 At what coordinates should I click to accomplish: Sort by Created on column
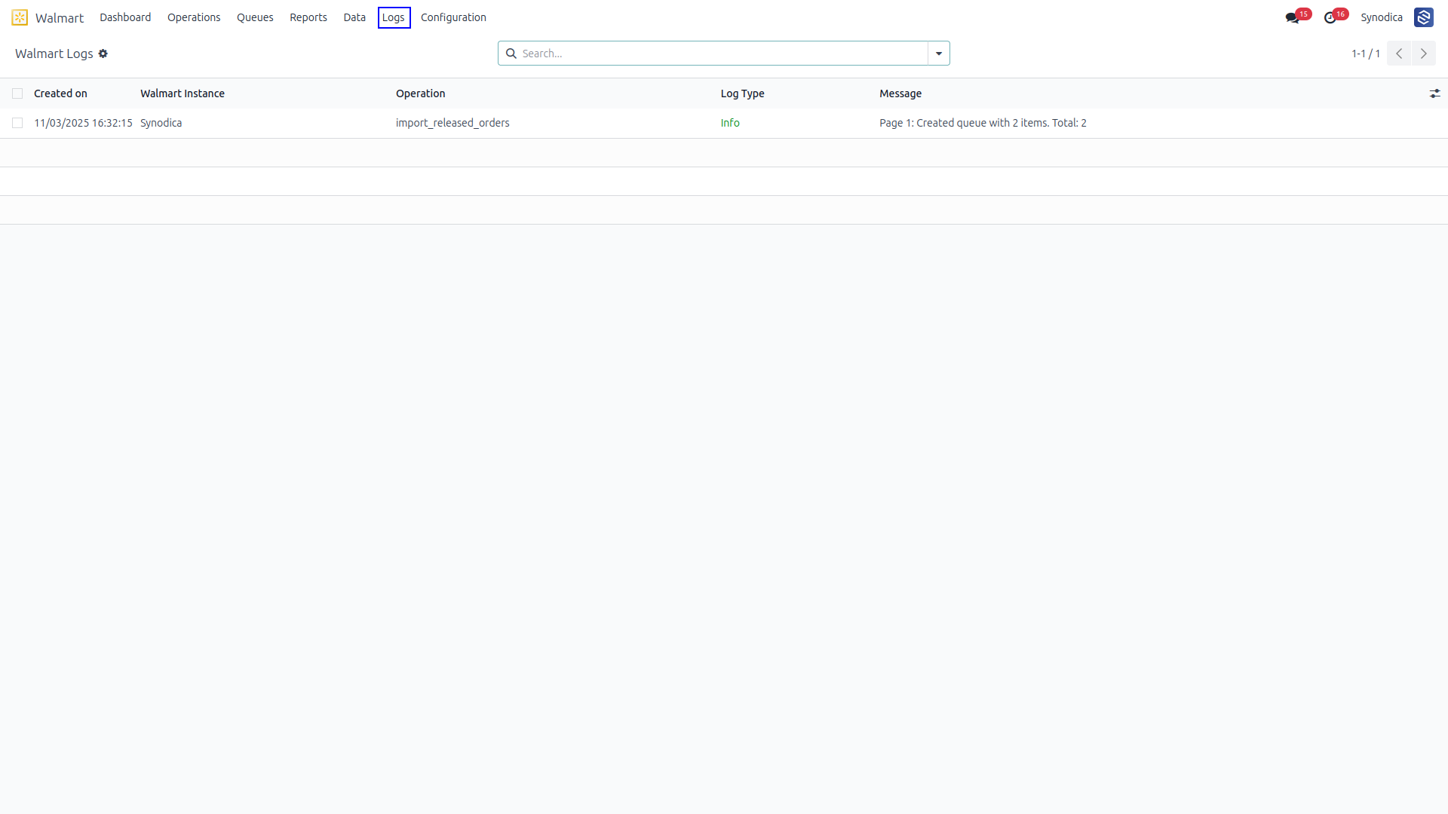click(60, 93)
